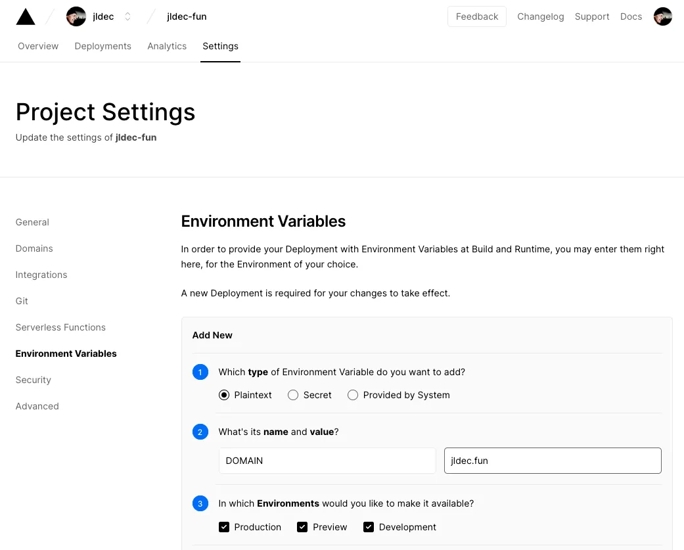
Task: Uncheck the Production environment checkbox
Action: (224, 526)
